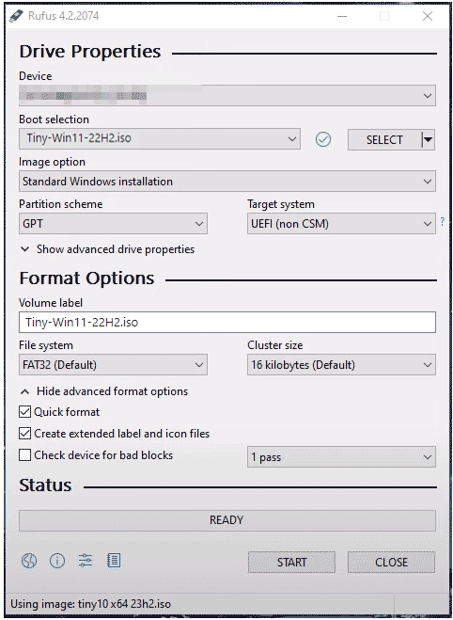453x620 pixels.
Task: Disable the Quick format checkbox
Action: 24,412
